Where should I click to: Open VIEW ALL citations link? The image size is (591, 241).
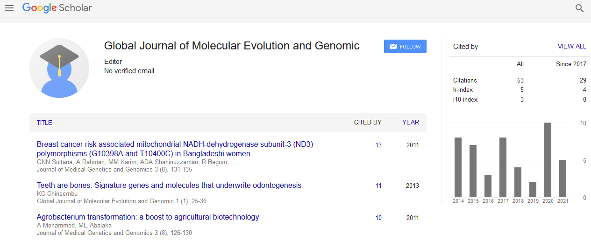[571, 47]
